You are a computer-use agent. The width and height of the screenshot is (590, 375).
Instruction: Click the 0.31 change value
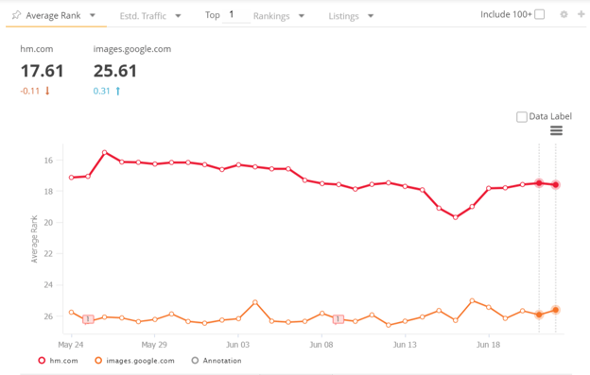pyautogui.click(x=101, y=91)
